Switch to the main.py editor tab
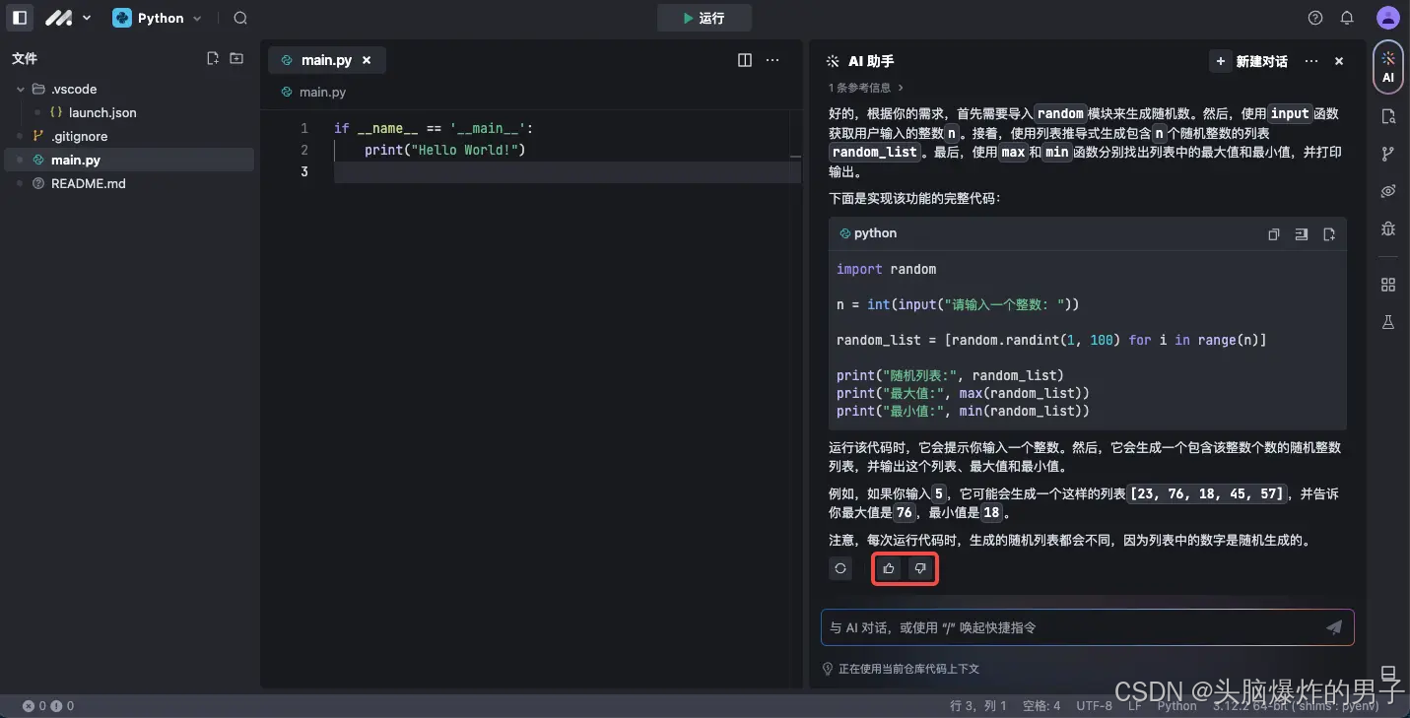The height and width of the screenshot is (718, 1410). pos(327,59)
